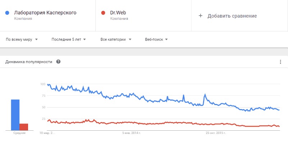Click the 18 мар. start date label

[x=47, y=133]
